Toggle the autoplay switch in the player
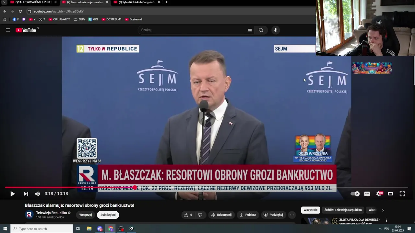Screen dimensions: 415x233 click(355, 194)
